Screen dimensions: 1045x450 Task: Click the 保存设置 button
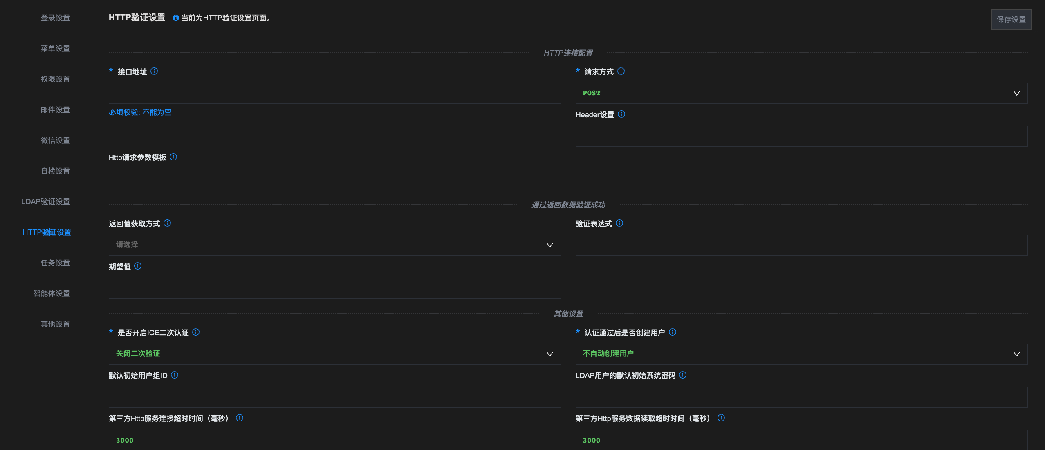(1011, 20)
